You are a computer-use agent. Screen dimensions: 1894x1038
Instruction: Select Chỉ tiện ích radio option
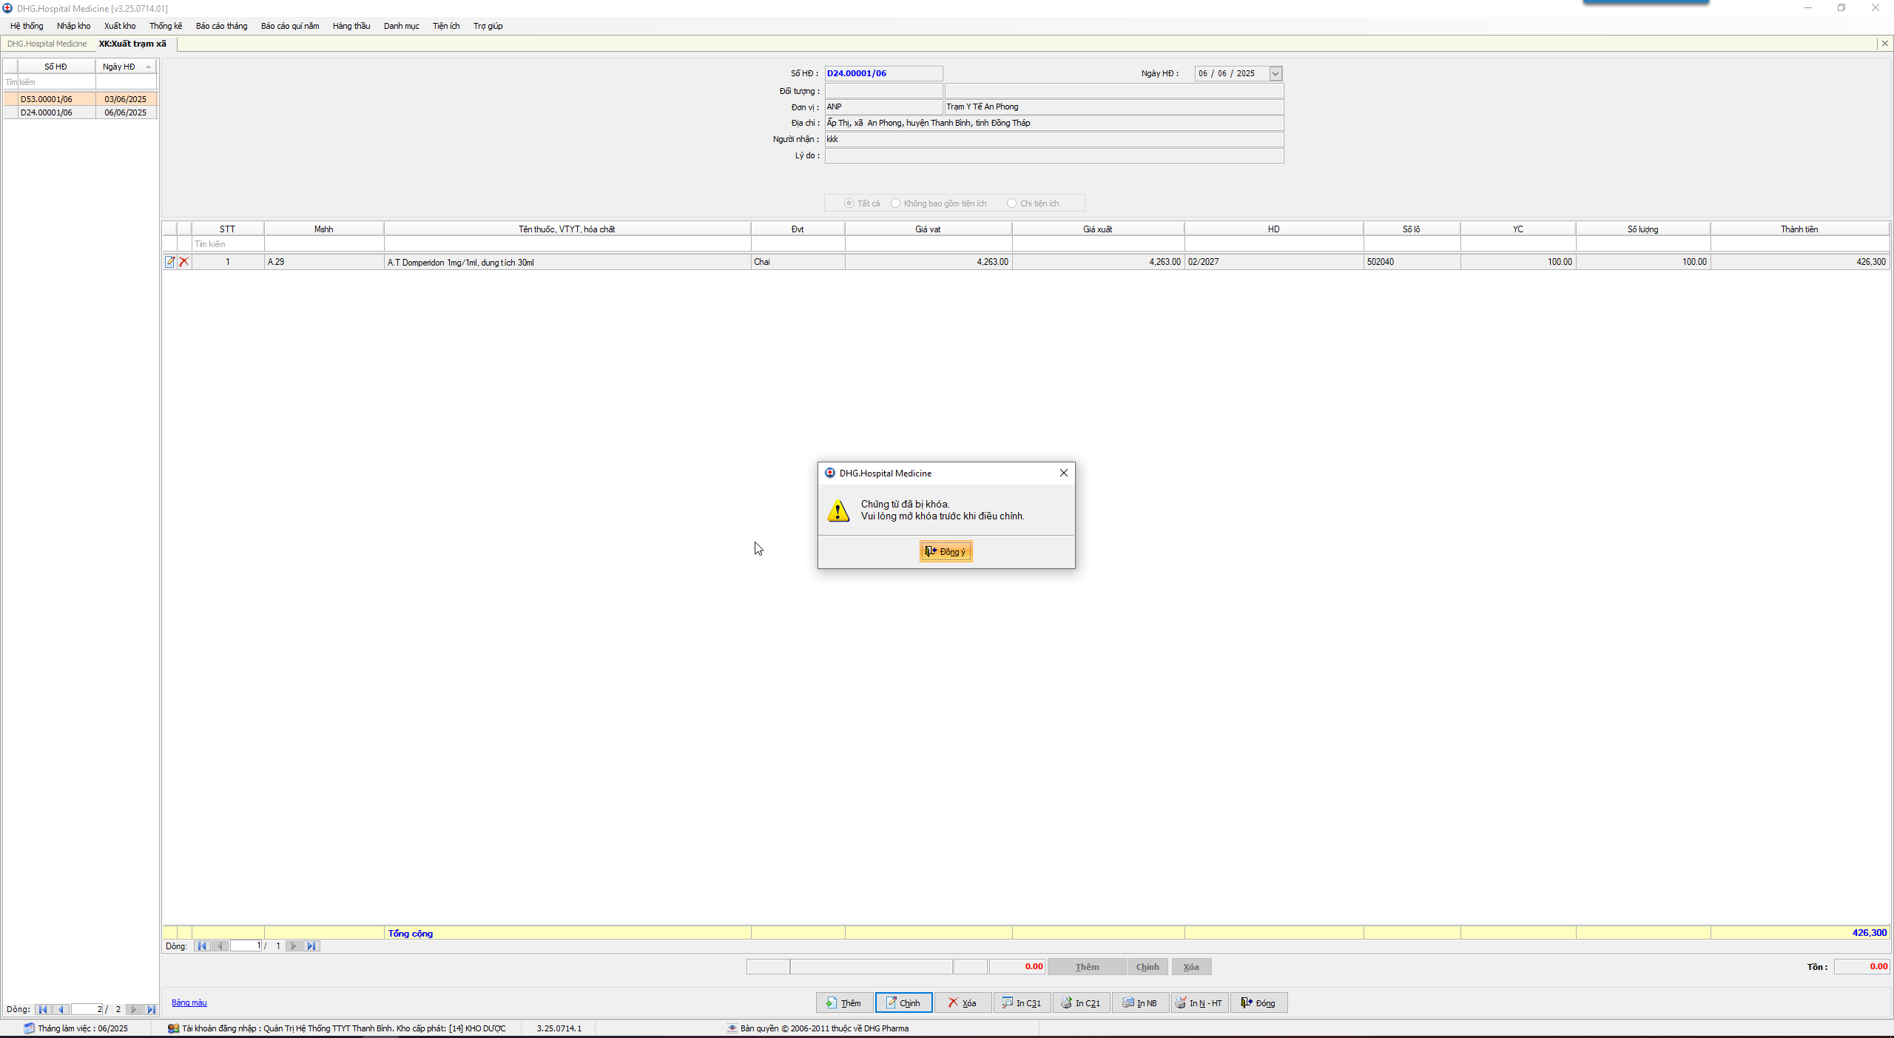coord(1011,203)
